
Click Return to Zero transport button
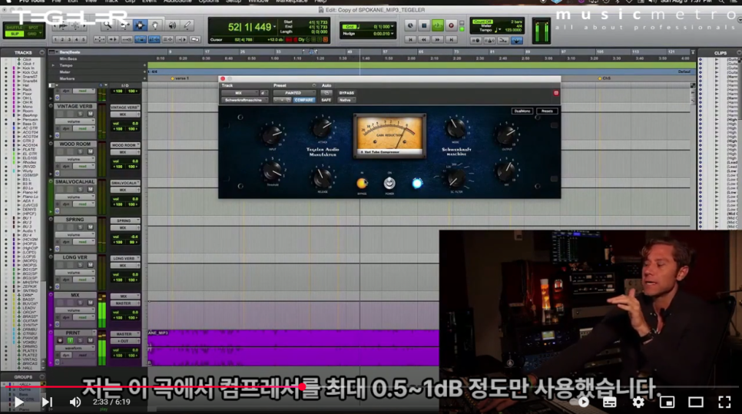410,40
